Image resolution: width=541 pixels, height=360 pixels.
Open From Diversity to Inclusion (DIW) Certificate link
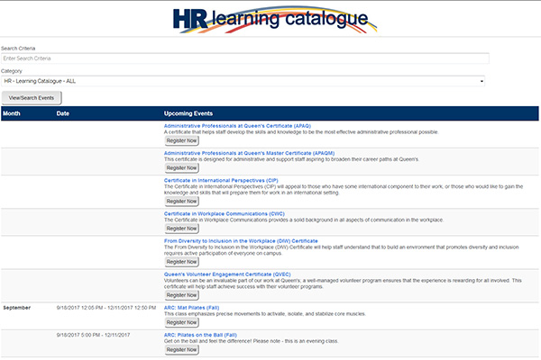(241, 241)
